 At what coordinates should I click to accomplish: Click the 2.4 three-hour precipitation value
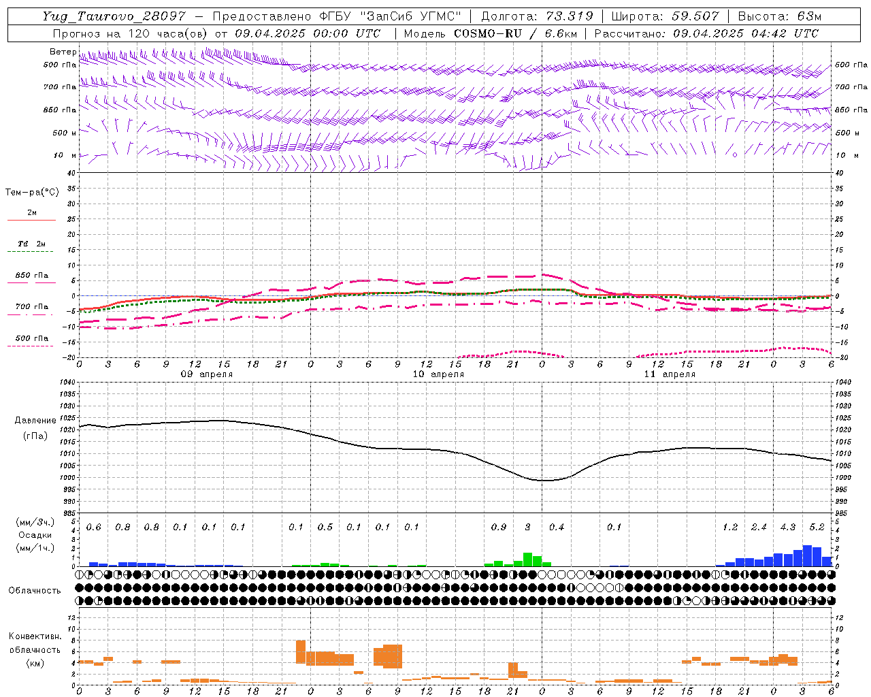759,528
